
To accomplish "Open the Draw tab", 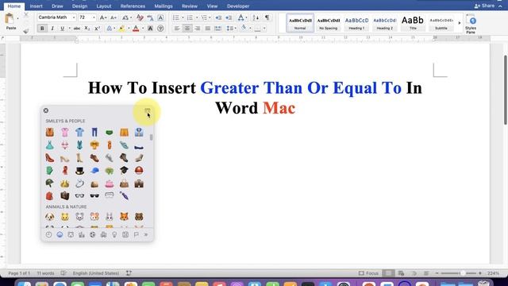I will pos(57,6).
